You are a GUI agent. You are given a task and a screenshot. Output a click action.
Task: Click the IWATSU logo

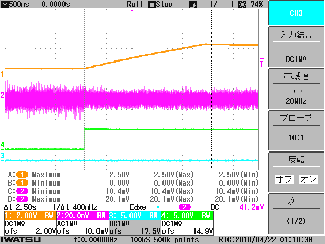point(20,239)
